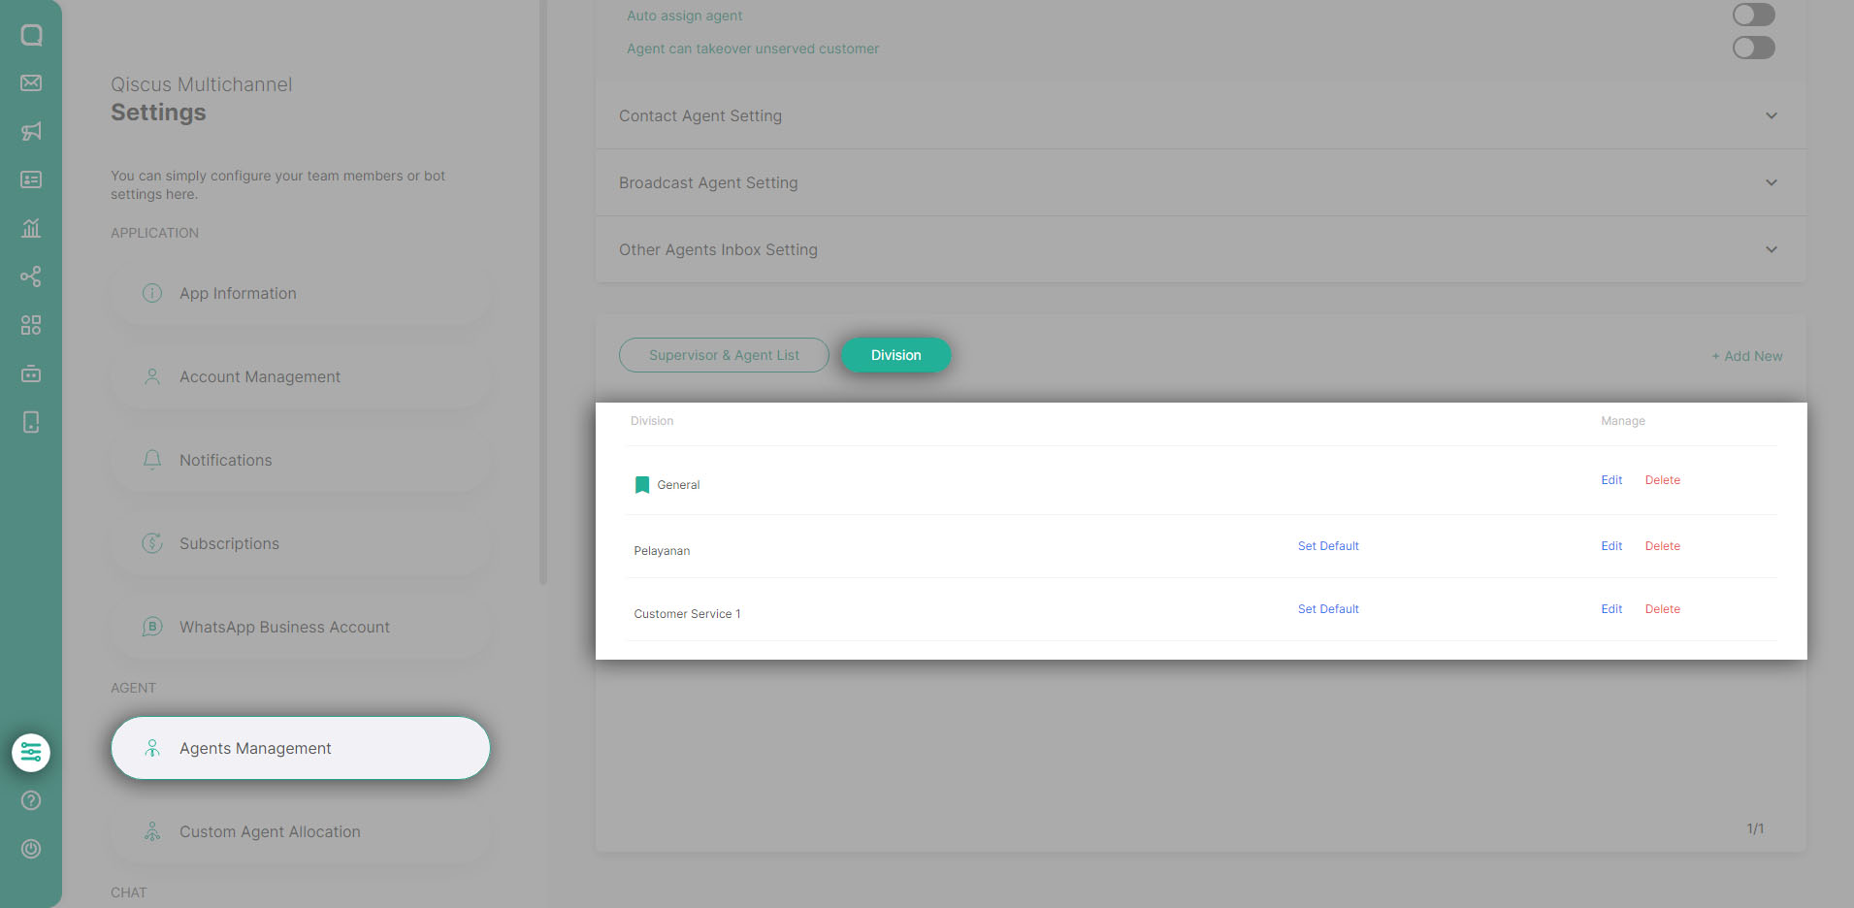Expand the Contact Agent Setting section
Image resolution: width=1854 pixels, height=908 pixels.
[x=1771, y=115]
